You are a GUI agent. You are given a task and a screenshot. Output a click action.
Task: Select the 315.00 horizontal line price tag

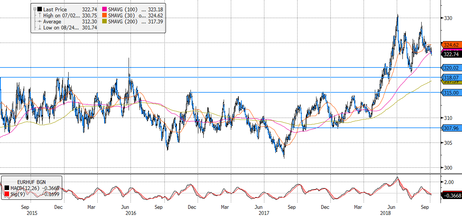(x=450, y=92)
